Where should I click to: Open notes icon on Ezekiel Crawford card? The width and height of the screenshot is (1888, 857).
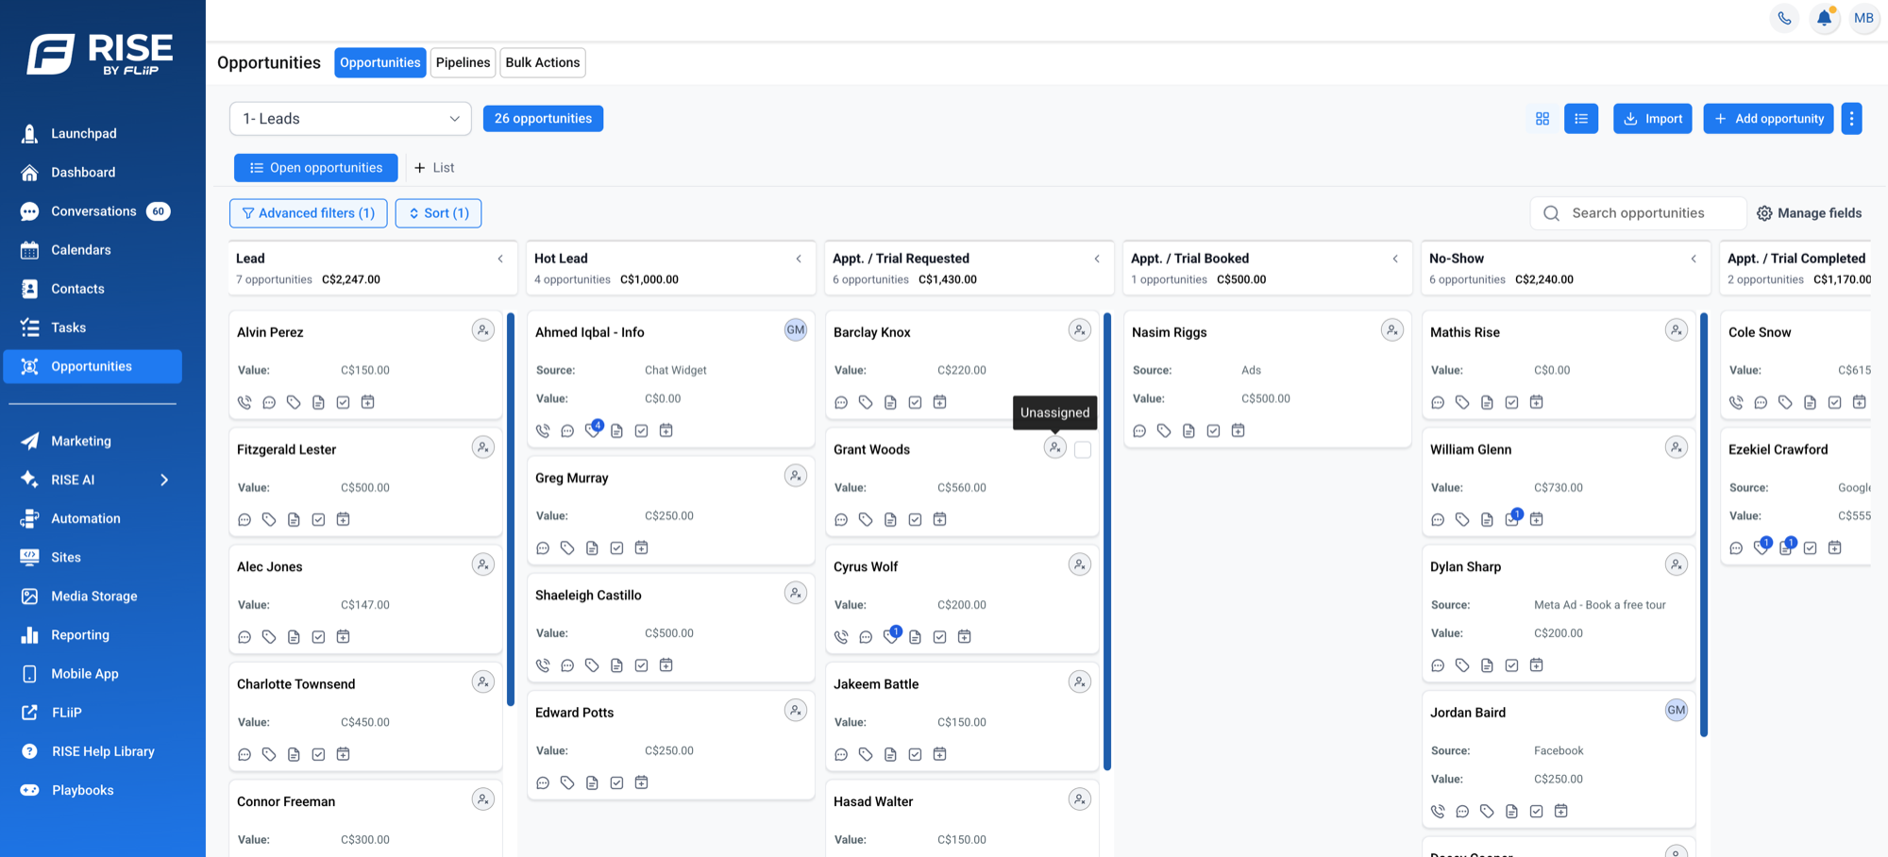(1785, 547)
